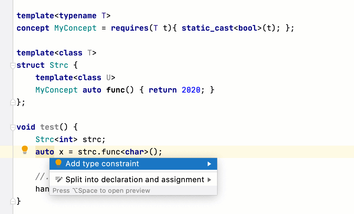This screenshot has width=354, height=214.
Task: Collapse void test() fold marker
Action: coord(13,127)
